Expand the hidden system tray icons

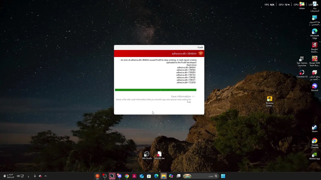pos(45,176)
